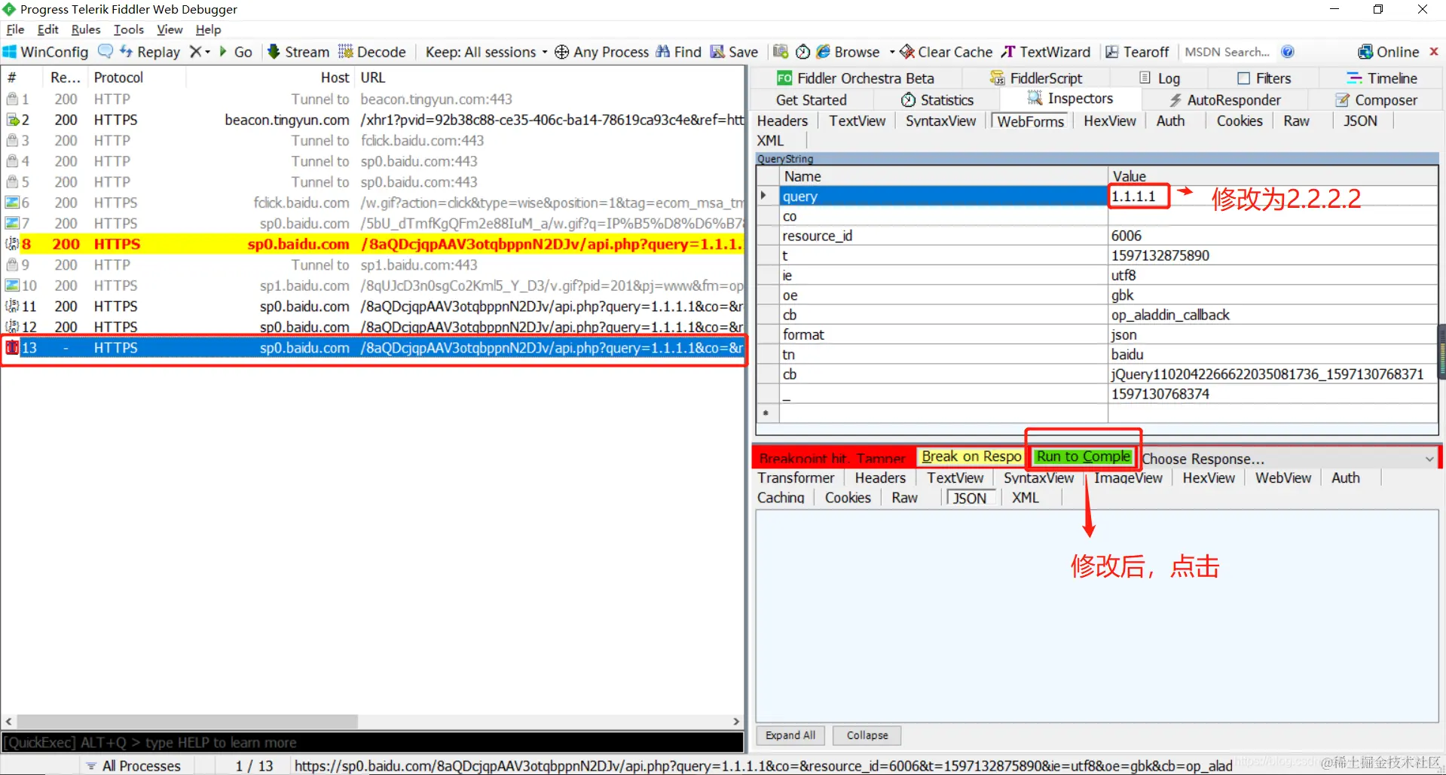This screenshot has width=1446, height=775.
Task: Open the Composer tab
Action: 1376,100
